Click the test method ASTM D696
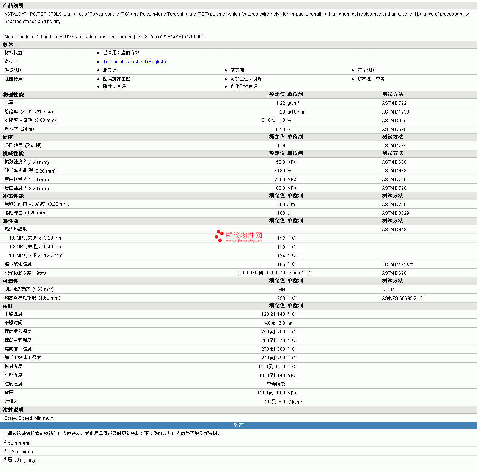Viewport: 477px width, 473px height. [x=394, y=273]
